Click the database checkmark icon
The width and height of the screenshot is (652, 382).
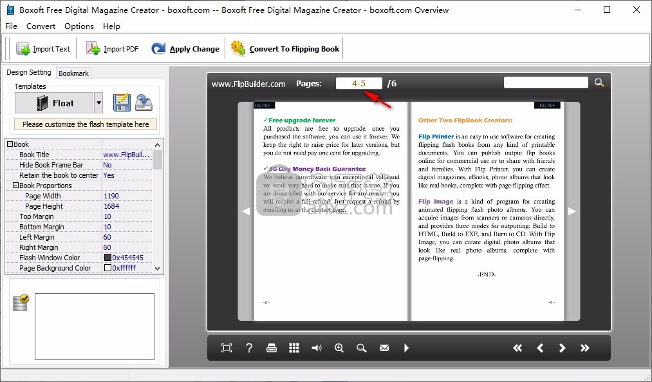(x=21, y=303)
